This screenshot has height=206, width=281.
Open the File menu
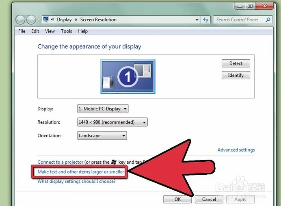(x=22, y=31)
